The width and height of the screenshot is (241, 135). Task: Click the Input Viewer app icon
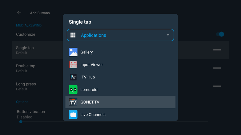73,65
